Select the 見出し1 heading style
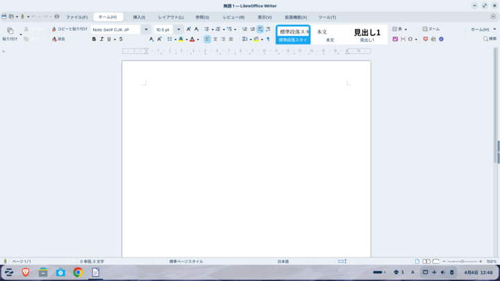500x281 pixels. (x=367, y=35)
